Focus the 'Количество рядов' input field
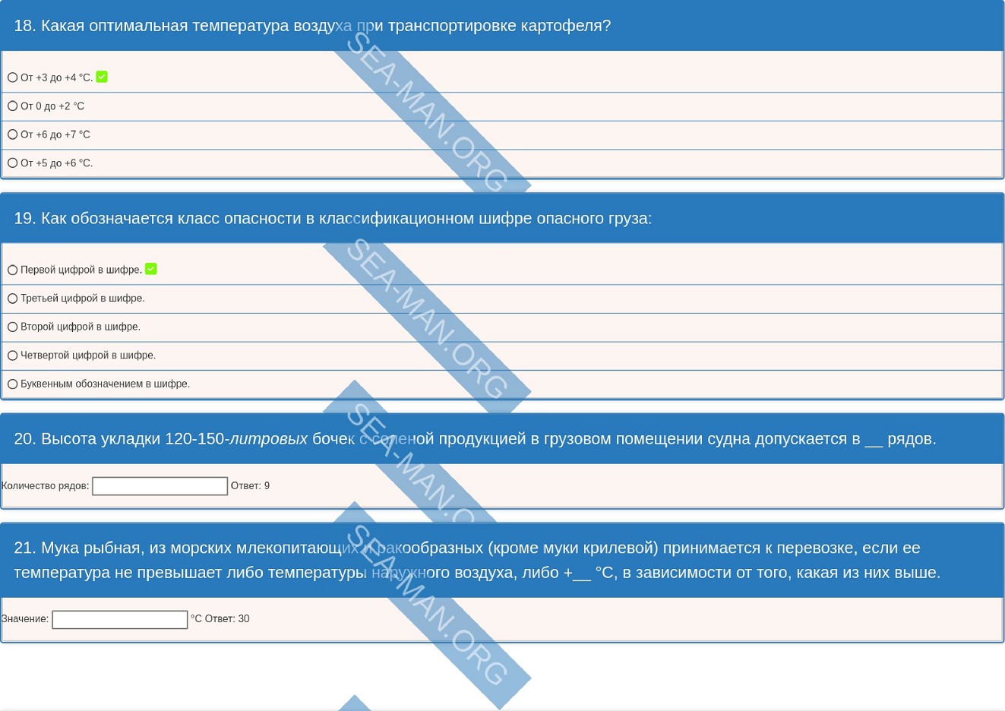The width and height of the screenshot is (1005, 711). coord(160,486)
